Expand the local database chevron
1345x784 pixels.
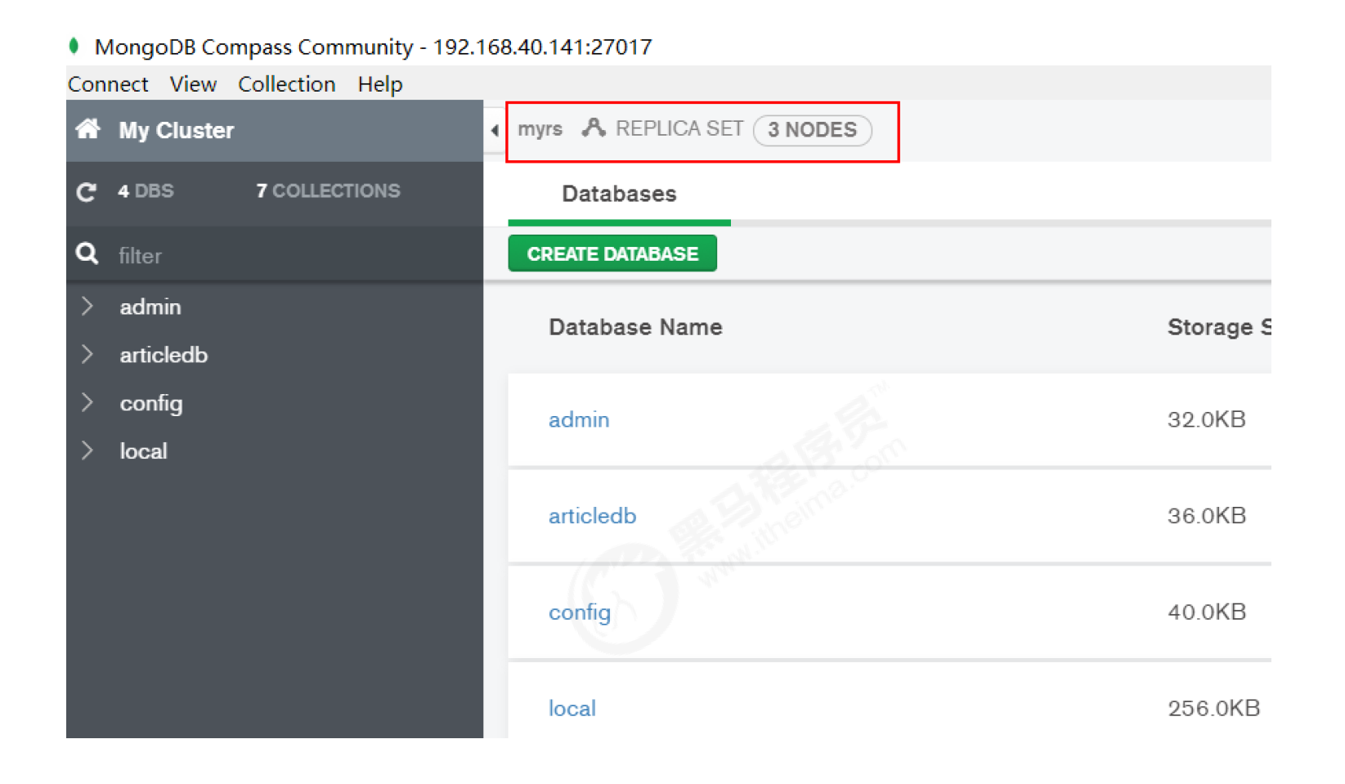[x=87, y=451]
